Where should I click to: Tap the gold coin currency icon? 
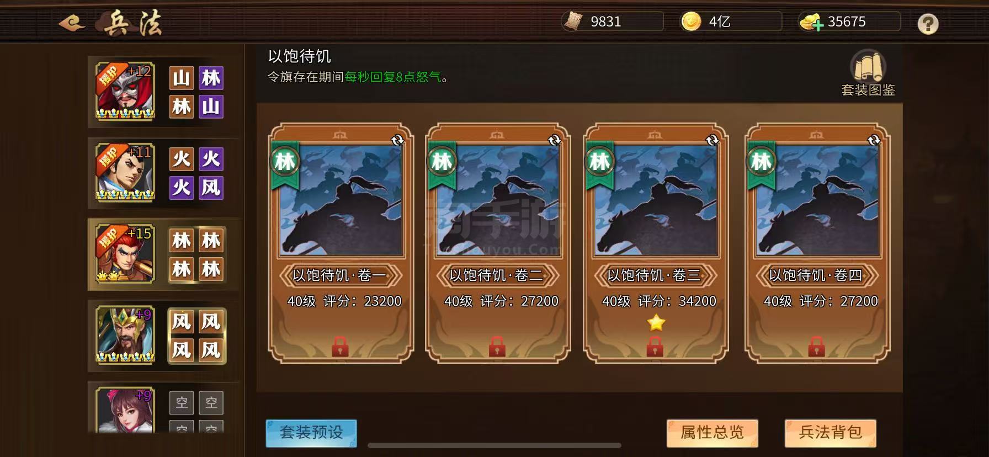coord(692,22)
